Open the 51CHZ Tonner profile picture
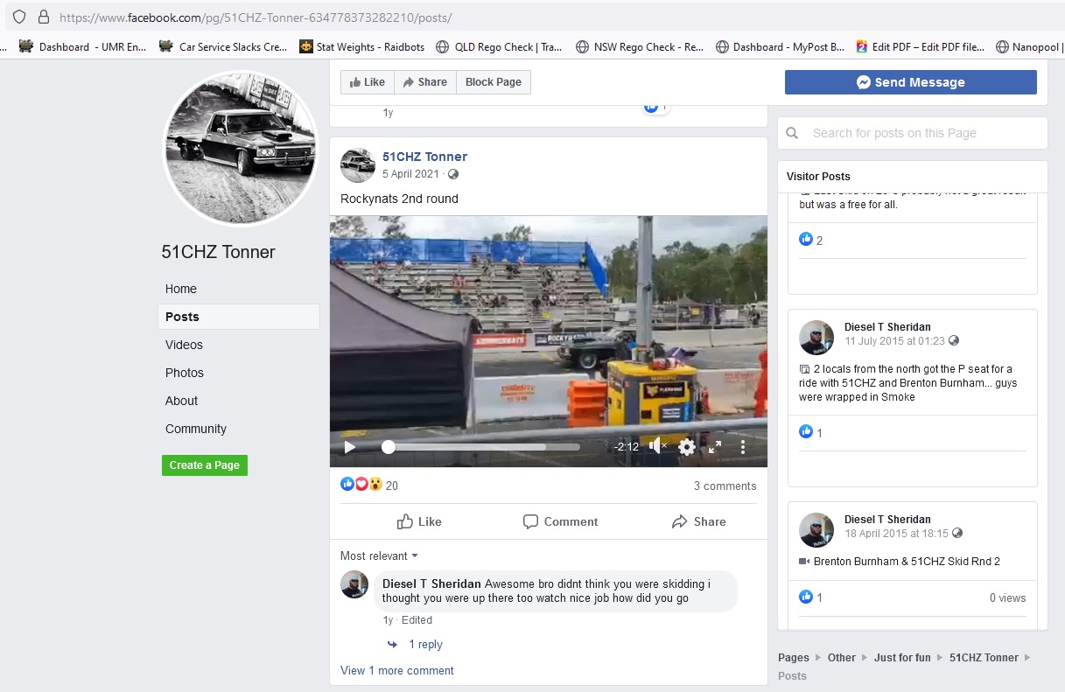Image resolution: width=1065 pixels, height=692 pixels. point(241,148)
